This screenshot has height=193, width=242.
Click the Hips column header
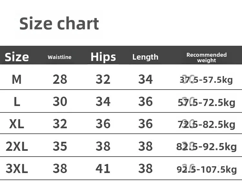pos(103,57)
